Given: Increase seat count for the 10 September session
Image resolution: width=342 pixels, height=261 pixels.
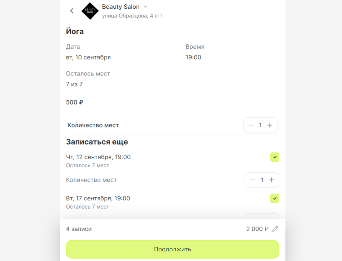Looking at the screenshot, I should pyautogui.click(x=270, y=125).
